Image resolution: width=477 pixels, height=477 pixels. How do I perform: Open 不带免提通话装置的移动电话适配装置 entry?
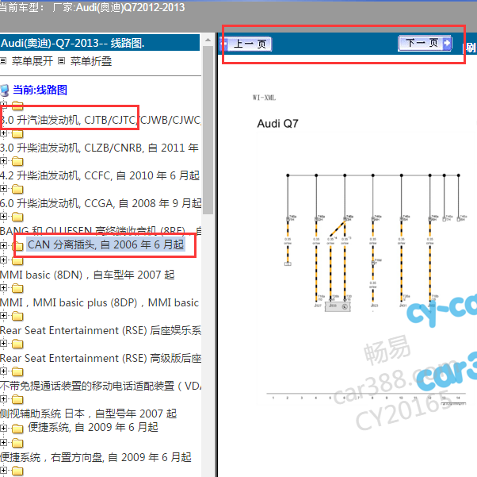101,386
